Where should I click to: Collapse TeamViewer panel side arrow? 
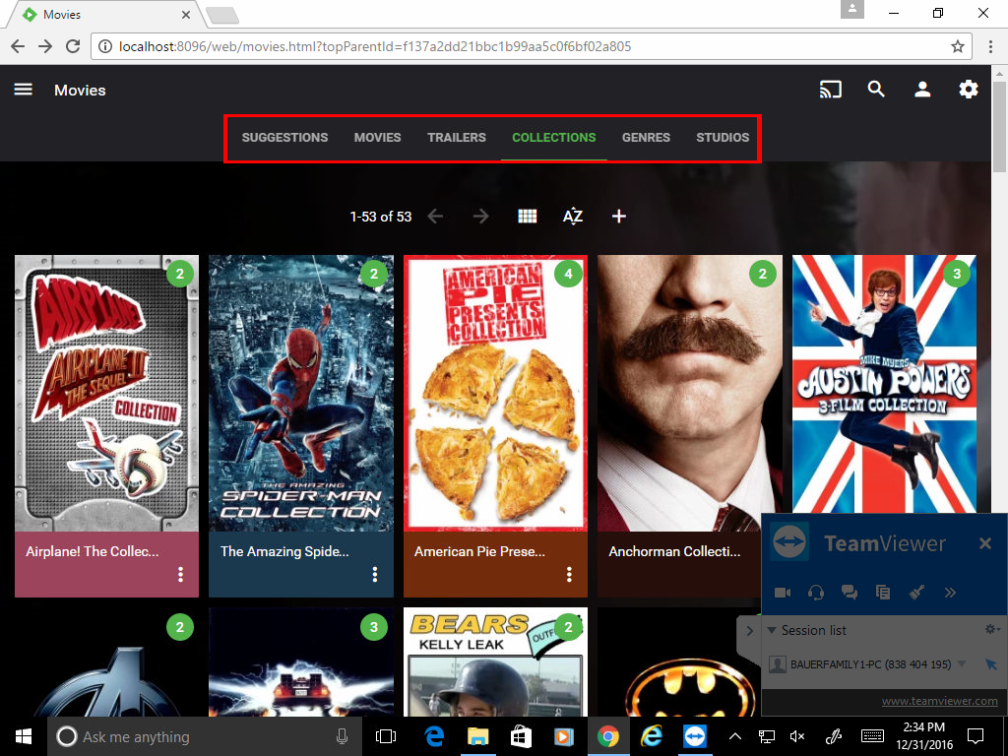coord(749,631)
